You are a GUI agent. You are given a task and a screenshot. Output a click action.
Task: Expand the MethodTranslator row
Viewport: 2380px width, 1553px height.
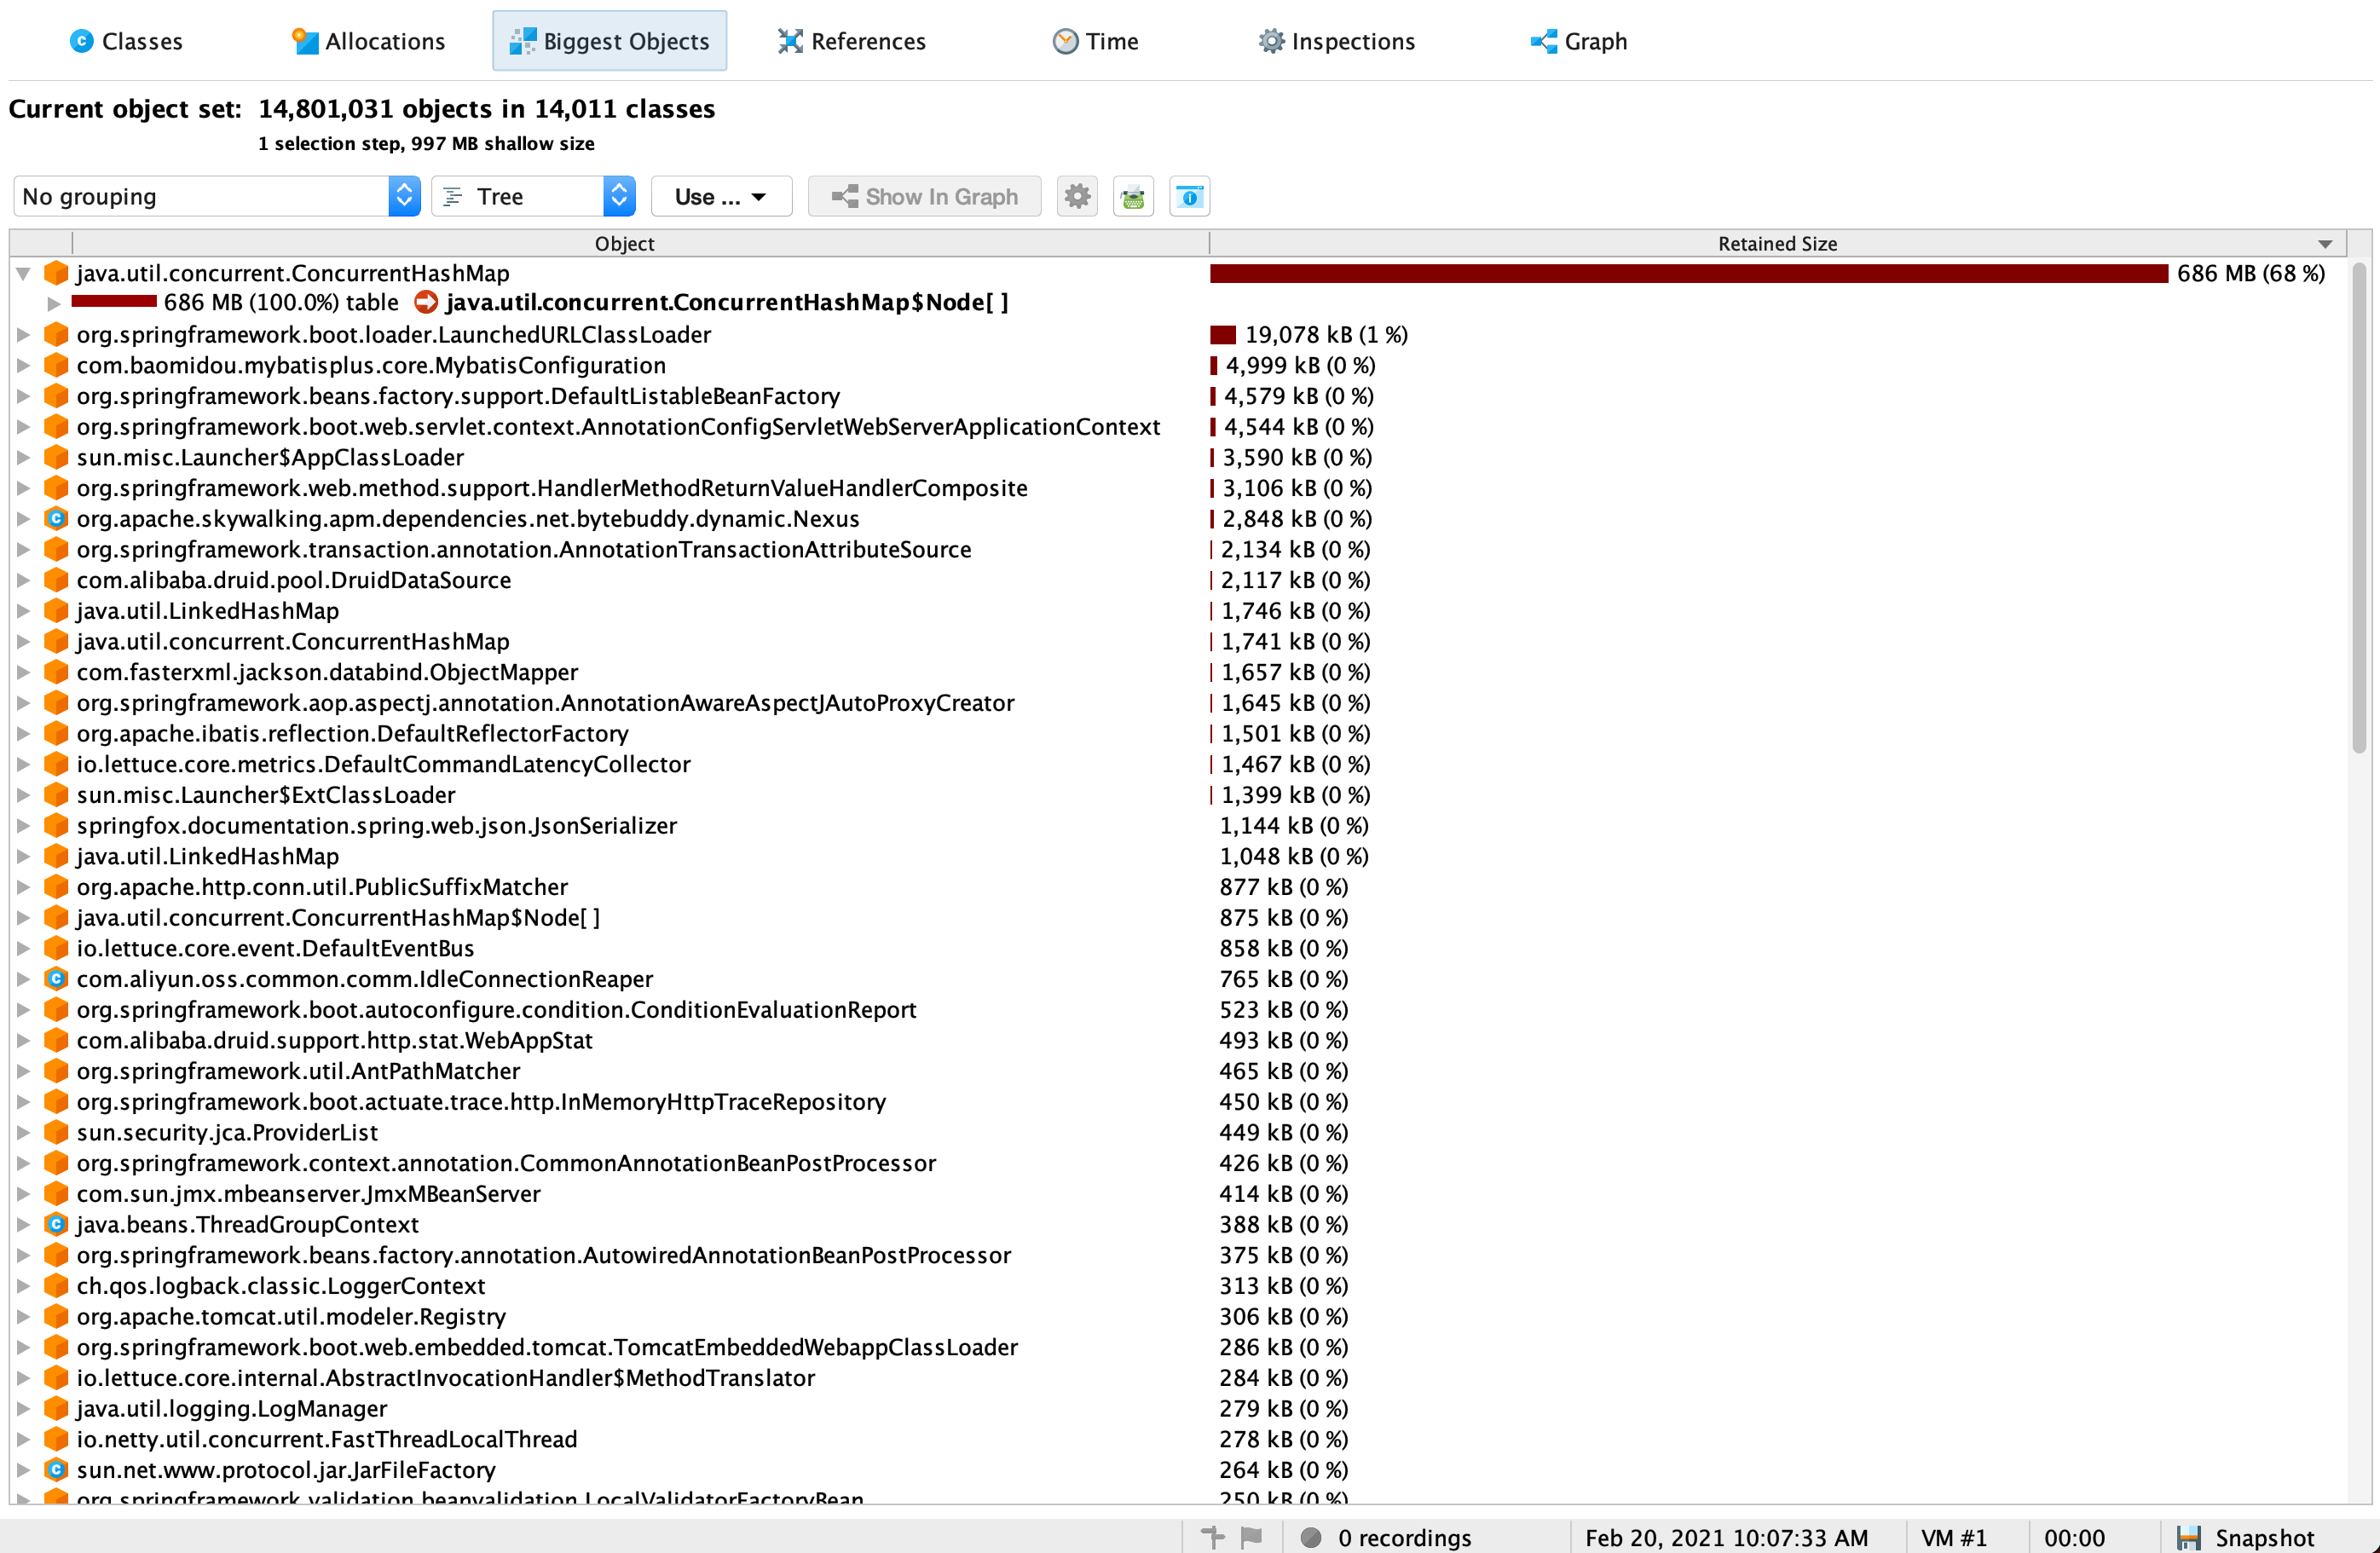click(x=23, y=1378)
